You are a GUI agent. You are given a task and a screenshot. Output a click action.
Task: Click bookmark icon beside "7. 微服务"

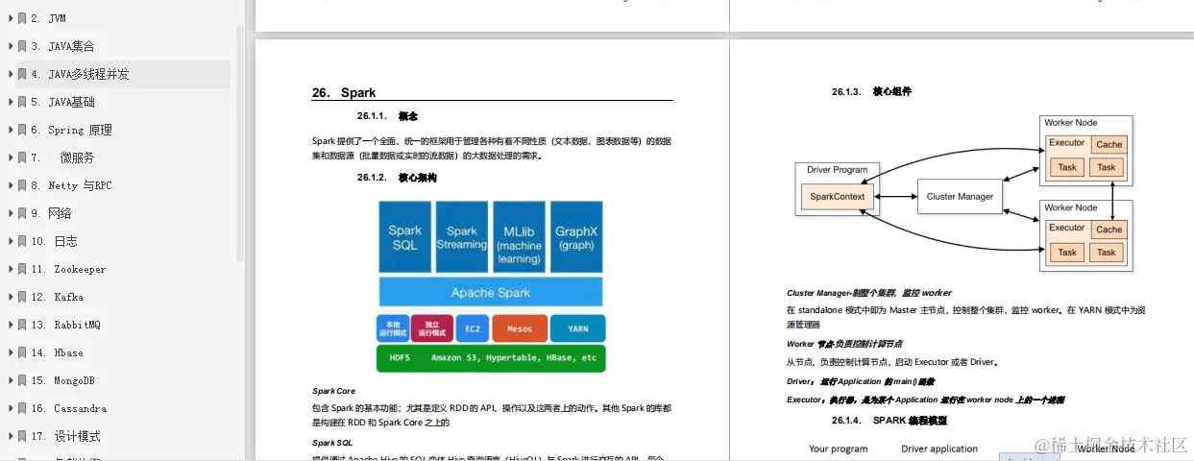pyautogui.click(x=22, y=158)
